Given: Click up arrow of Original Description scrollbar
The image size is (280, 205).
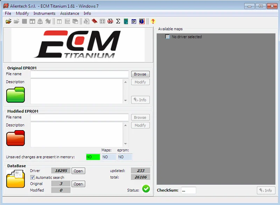Looking at the screenshot, I should (126, 82).
